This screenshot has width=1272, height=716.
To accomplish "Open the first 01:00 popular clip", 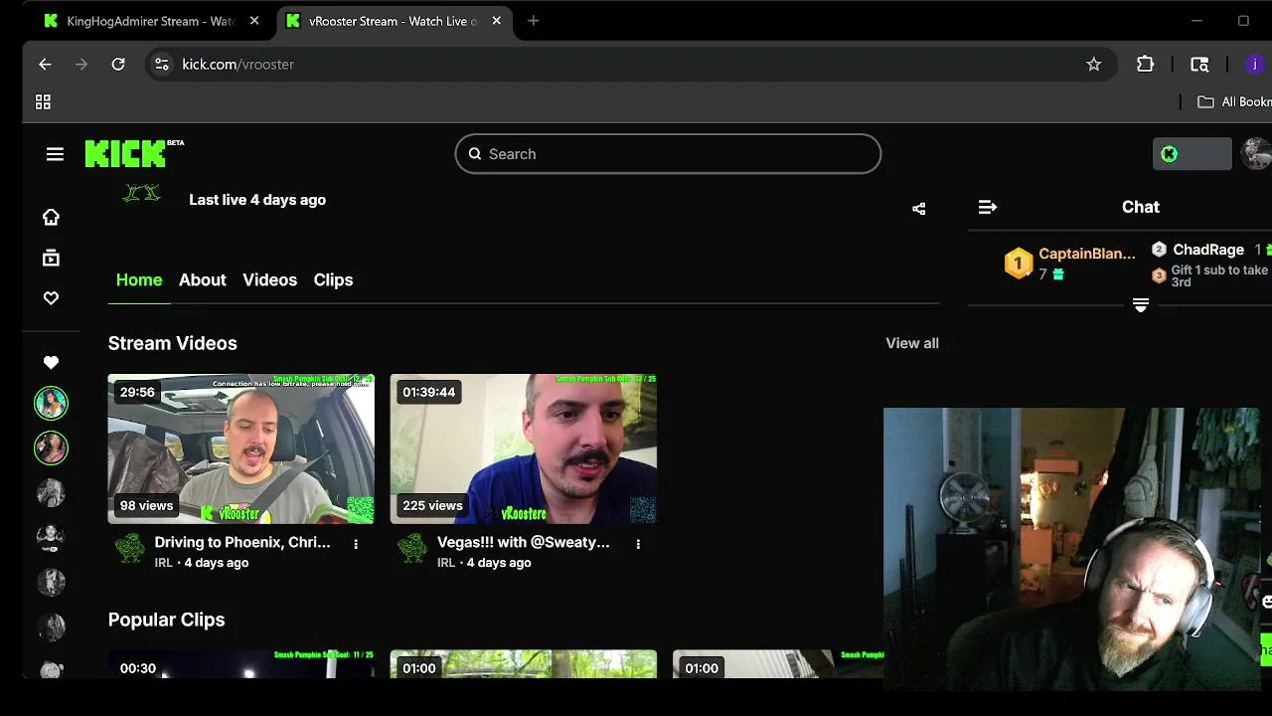I will point(524,664).
